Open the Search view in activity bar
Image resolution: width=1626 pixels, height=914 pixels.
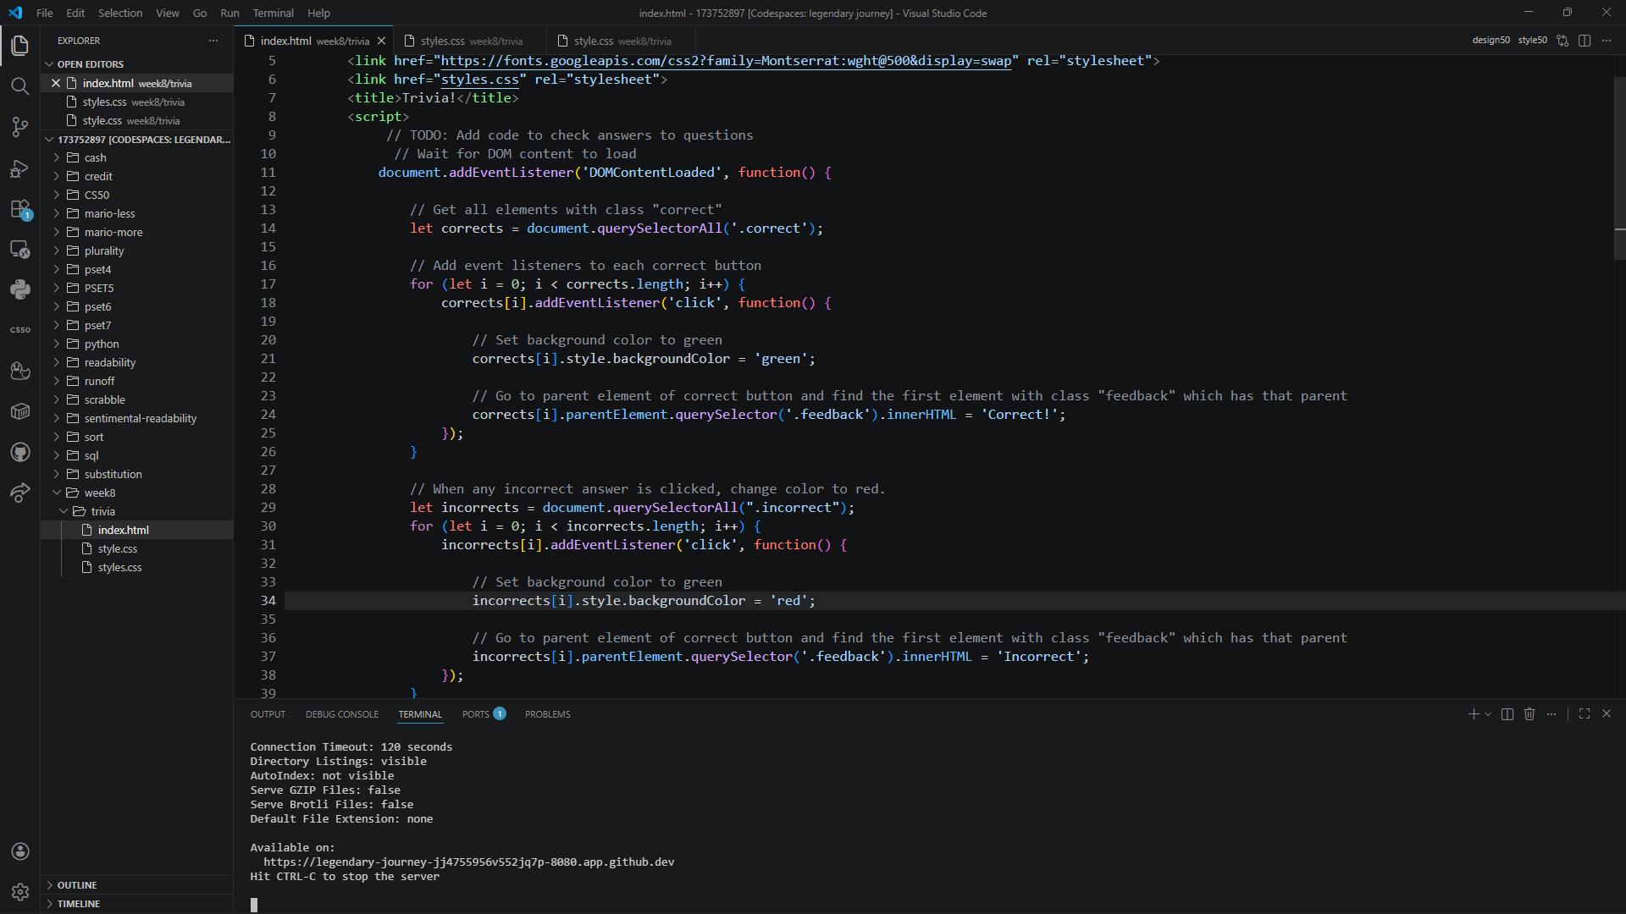pos(19,85)
